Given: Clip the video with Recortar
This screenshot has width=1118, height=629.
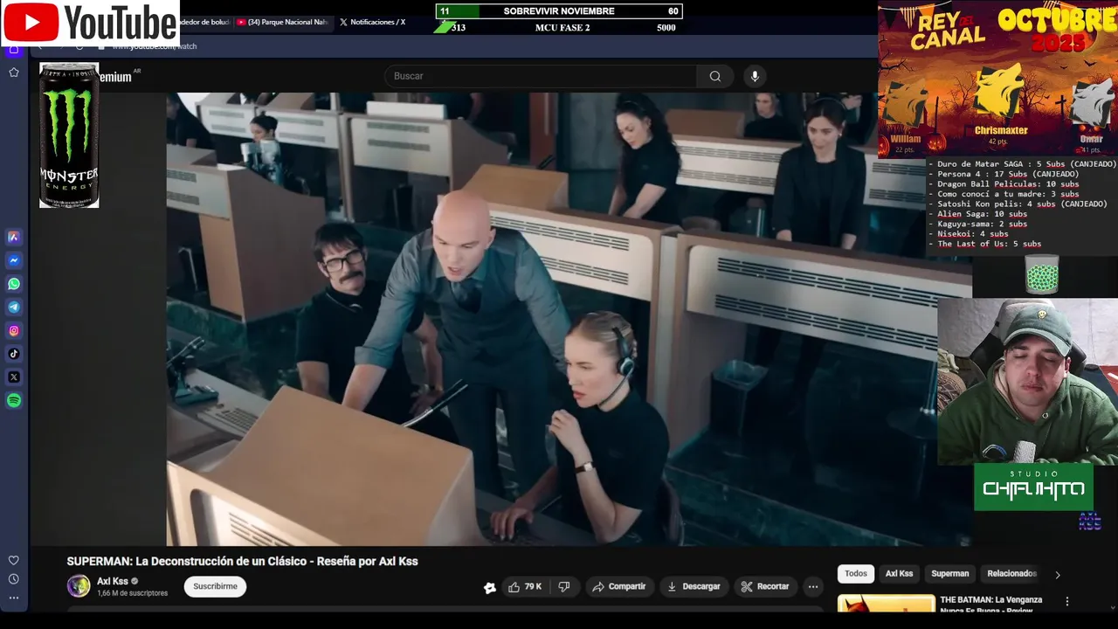Looking at the screenshot, I should [x=765, y=587].
